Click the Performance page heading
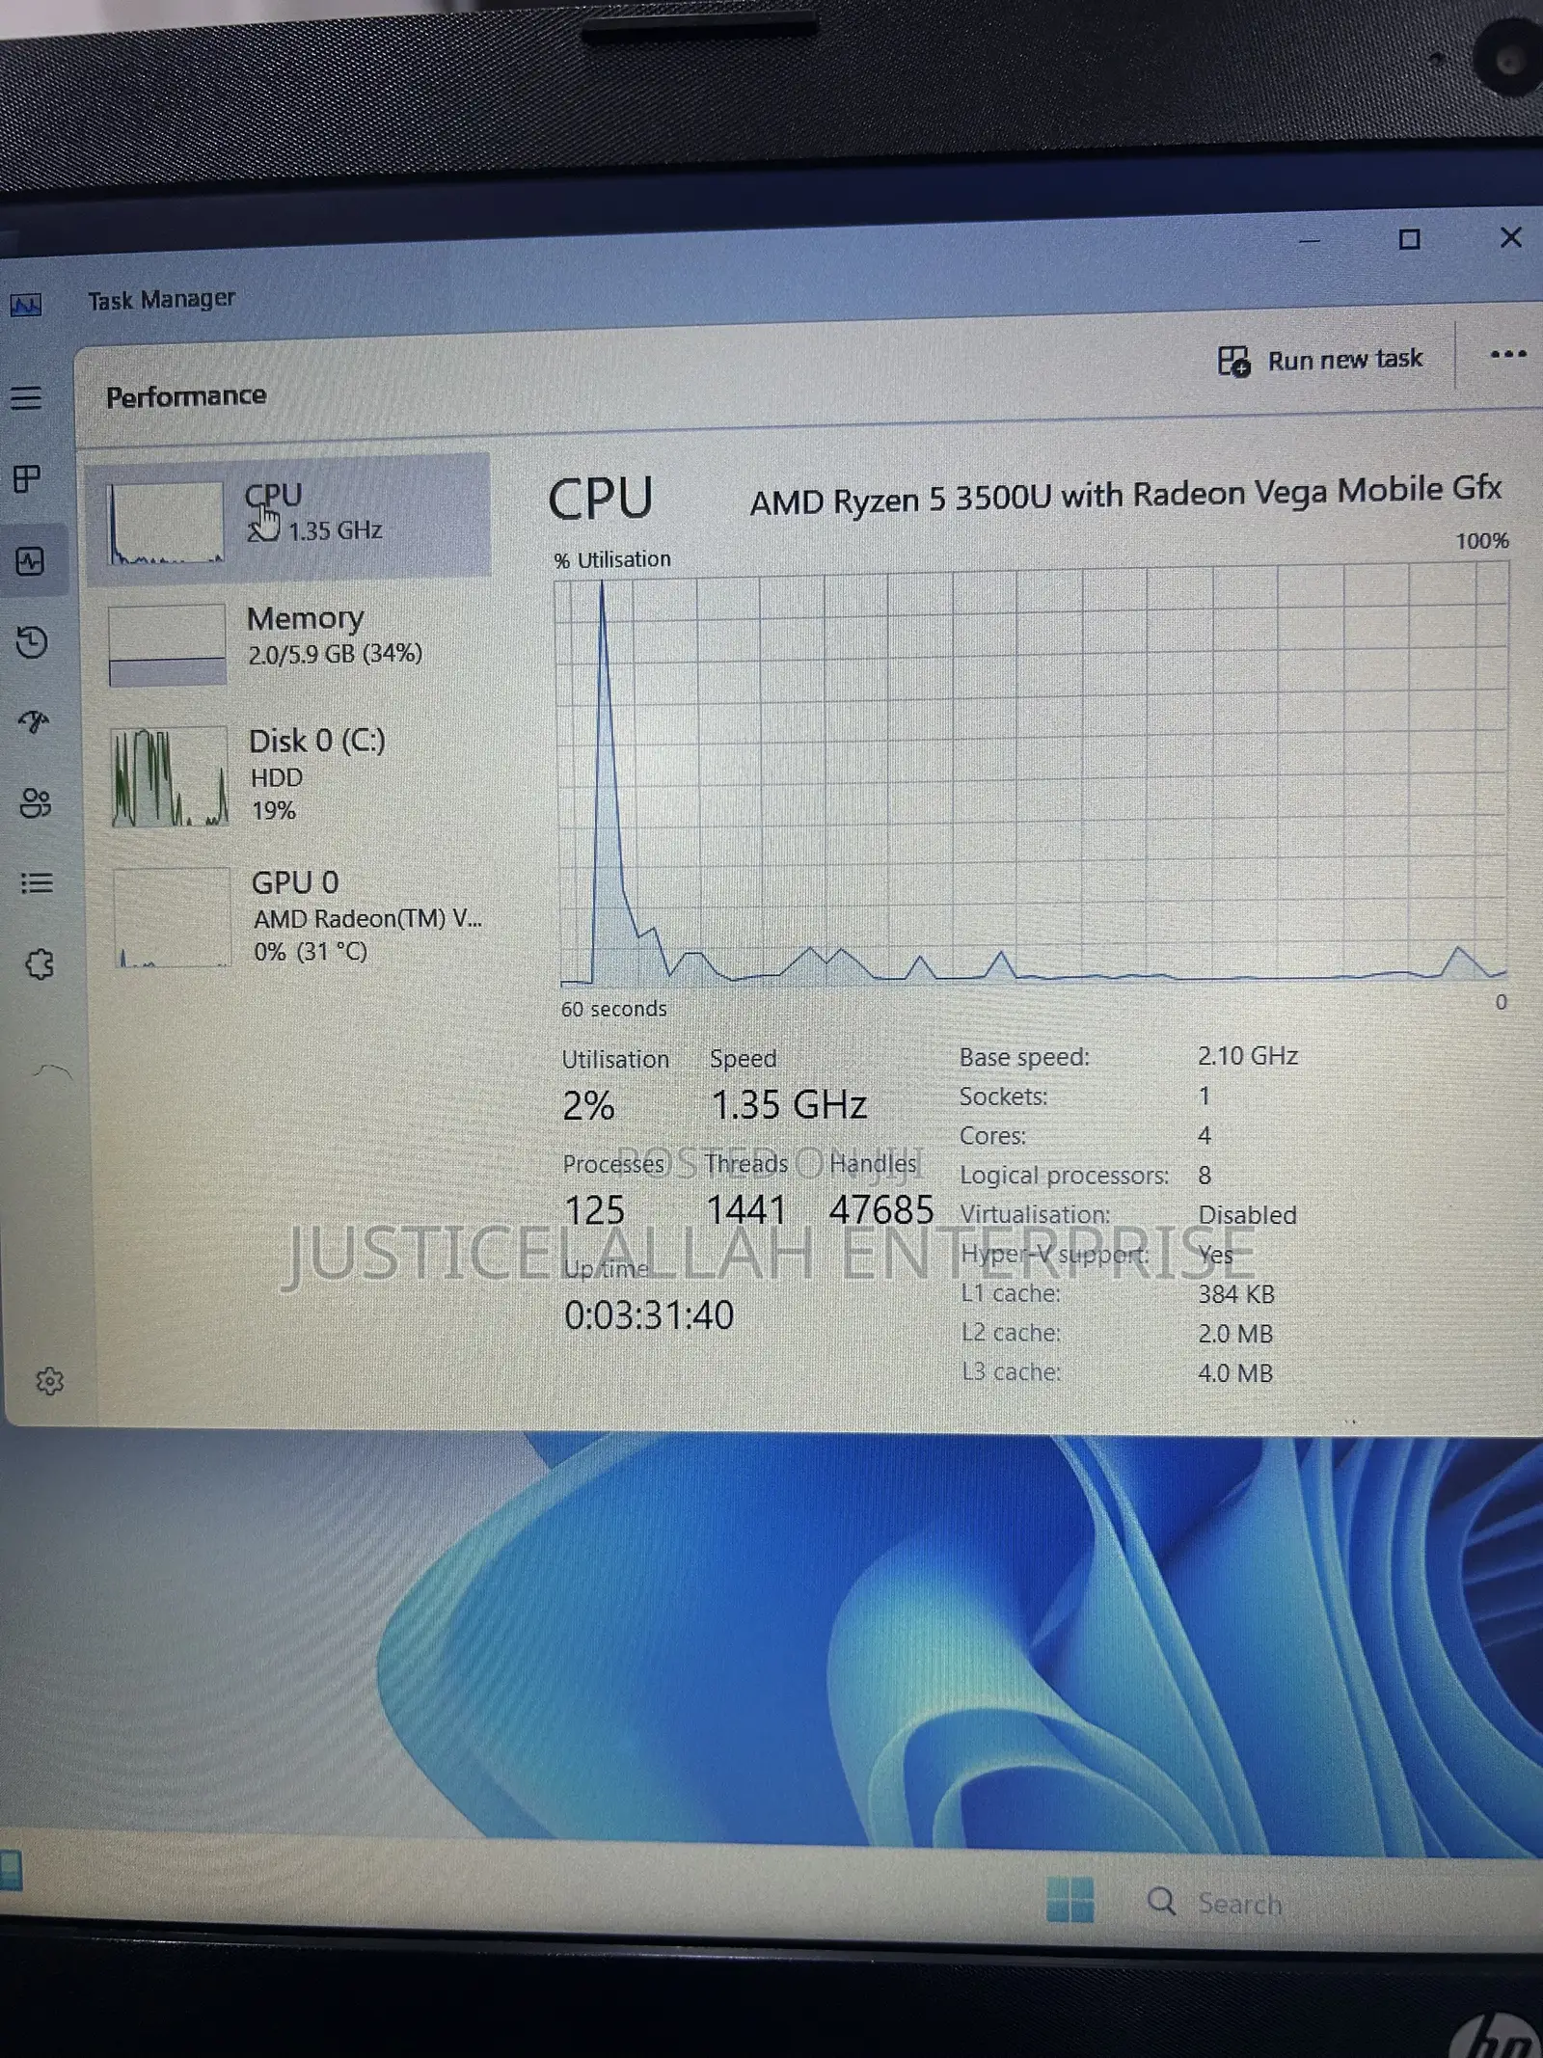 click(186, 396)
